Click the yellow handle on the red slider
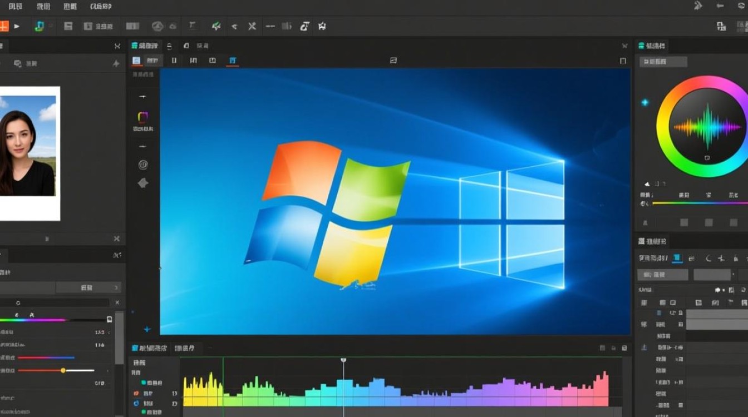Viewport: 748px width, 417px height. 63,370
